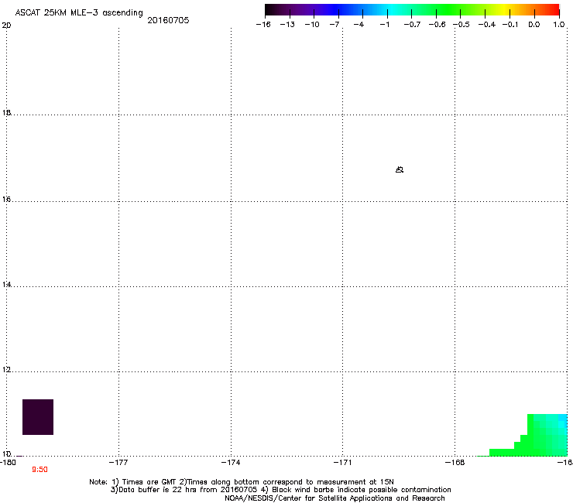Click colorbar tick label -0.6
The width and height of the screenshot is (573, 503).
coord(437,25)
